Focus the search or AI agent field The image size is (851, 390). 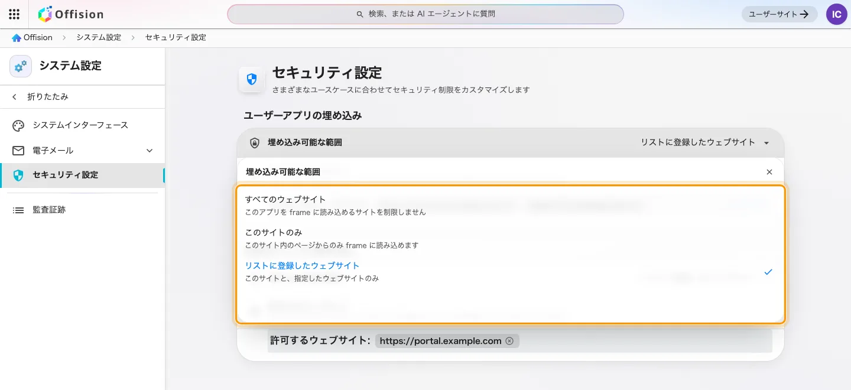tap(425, 14)
